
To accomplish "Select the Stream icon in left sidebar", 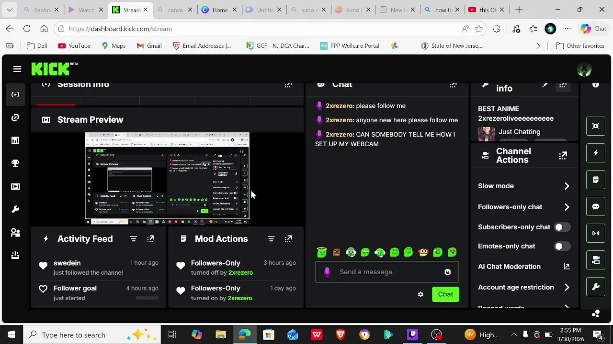I will click(x=15, y=95).
